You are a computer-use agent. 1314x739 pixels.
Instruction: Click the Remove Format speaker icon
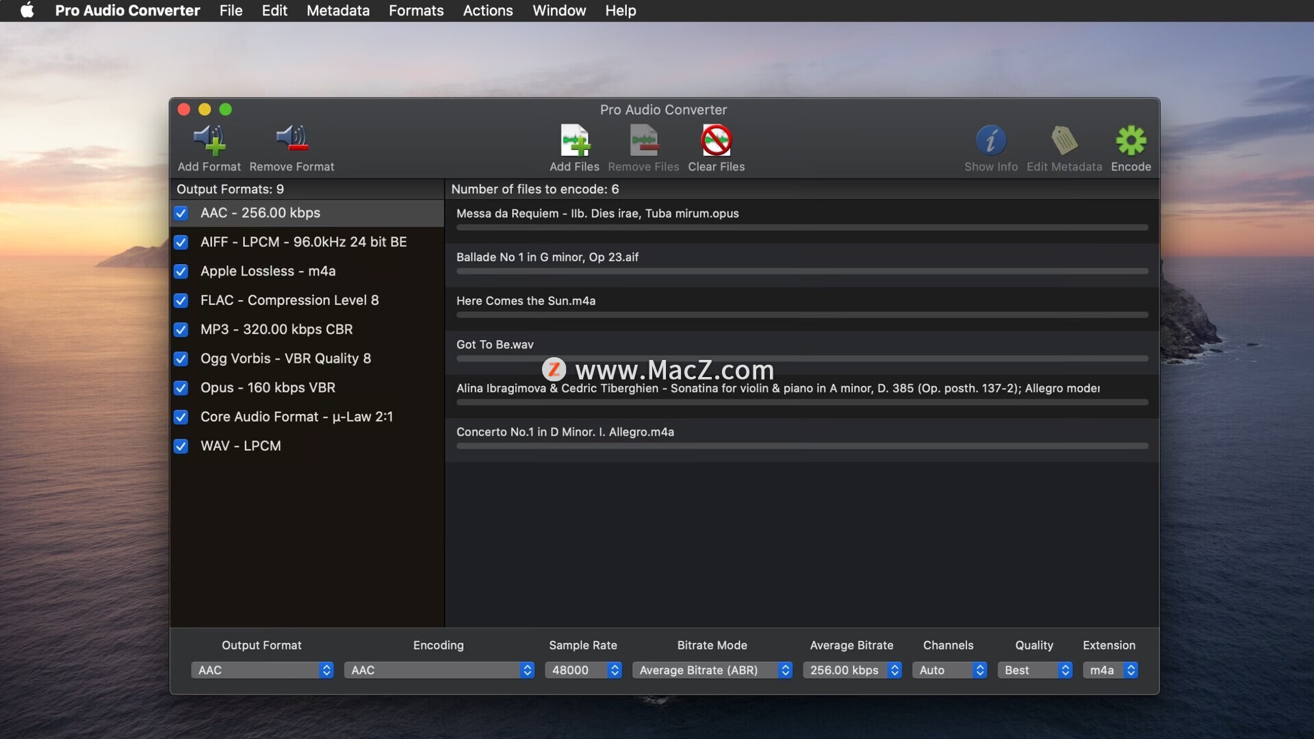pos(292,139)
